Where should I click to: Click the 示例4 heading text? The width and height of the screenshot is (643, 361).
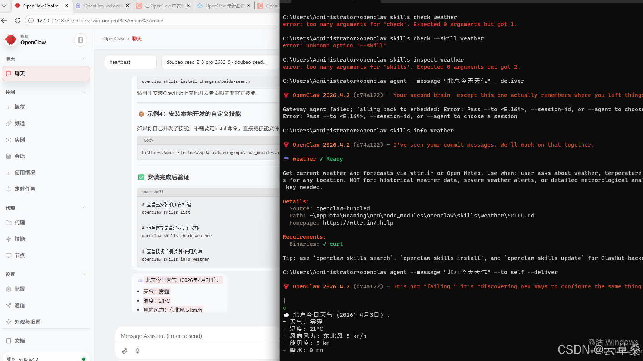194,114
